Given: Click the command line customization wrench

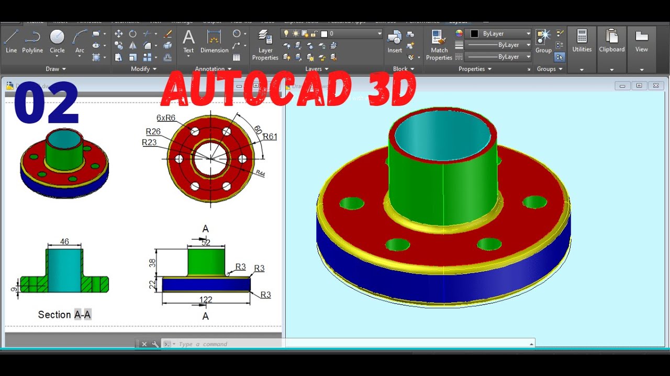Looking at the screenshot, I should click(x=155, y=344).
